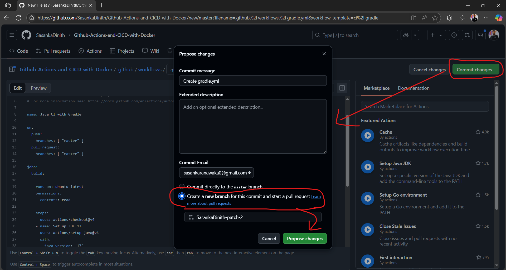Open the Commit Email dropdown

pyautogui.click(x=216, y=173)
